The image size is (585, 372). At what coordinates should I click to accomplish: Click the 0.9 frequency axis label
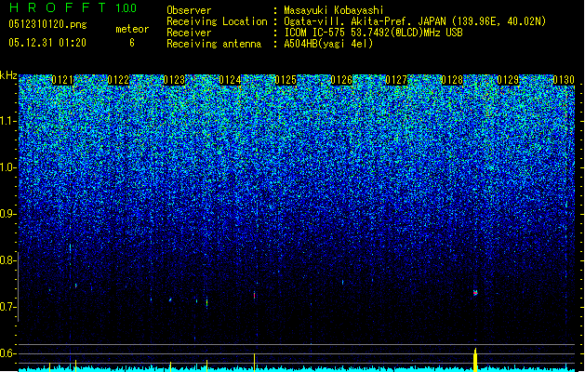[8, 214]
